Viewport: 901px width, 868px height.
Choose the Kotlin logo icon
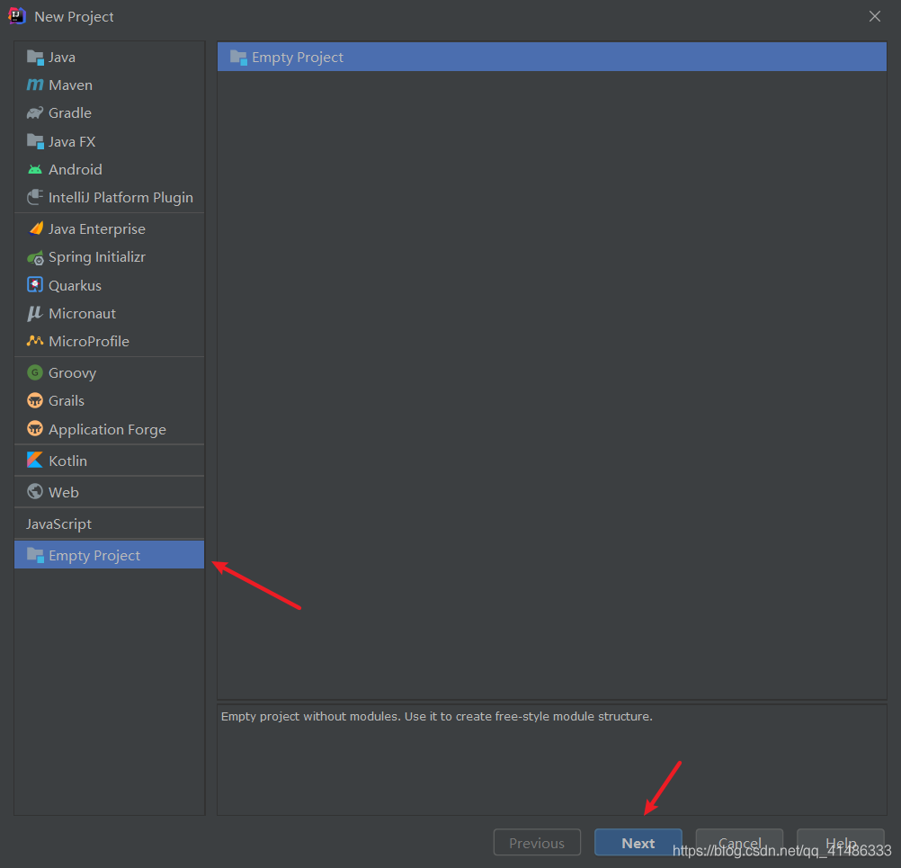(x=35, y=461)
